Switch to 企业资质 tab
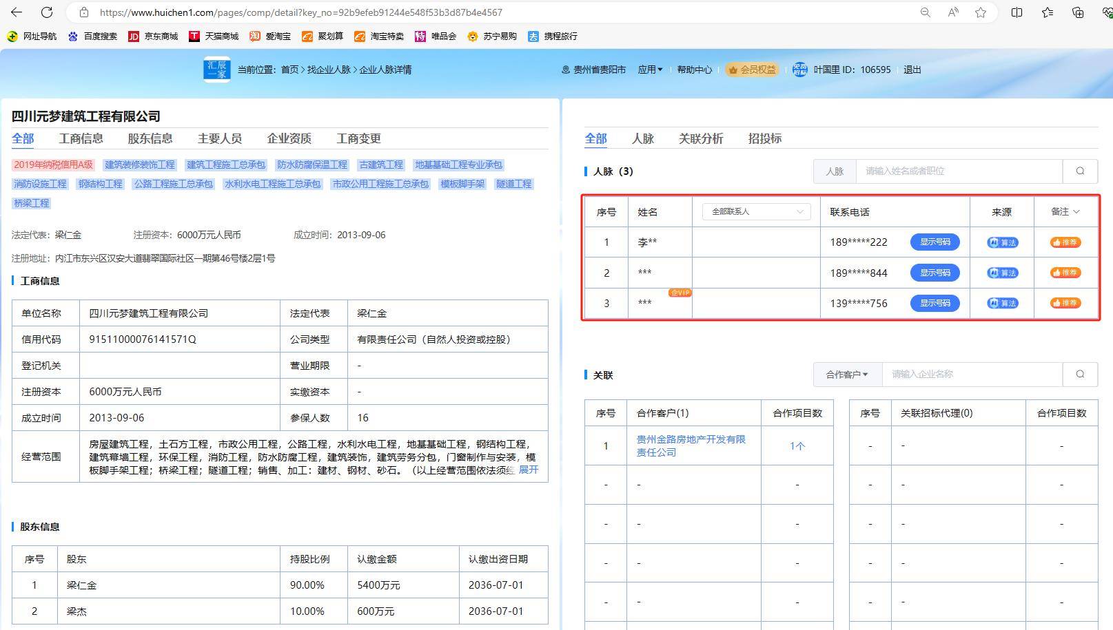Viewport: 1113px width, 630px height. [289, 138]
